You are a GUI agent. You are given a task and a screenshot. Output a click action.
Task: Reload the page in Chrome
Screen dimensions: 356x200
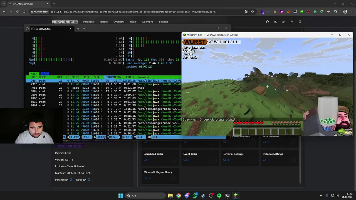17,12
